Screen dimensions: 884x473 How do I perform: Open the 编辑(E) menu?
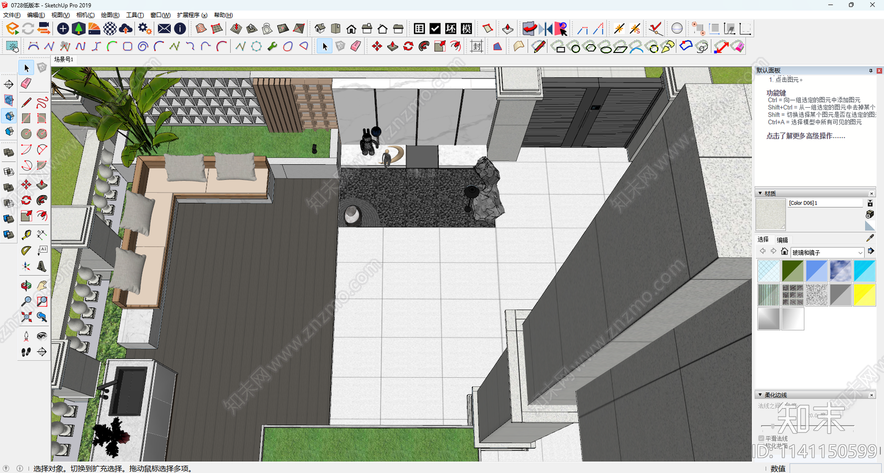[36, 15]
